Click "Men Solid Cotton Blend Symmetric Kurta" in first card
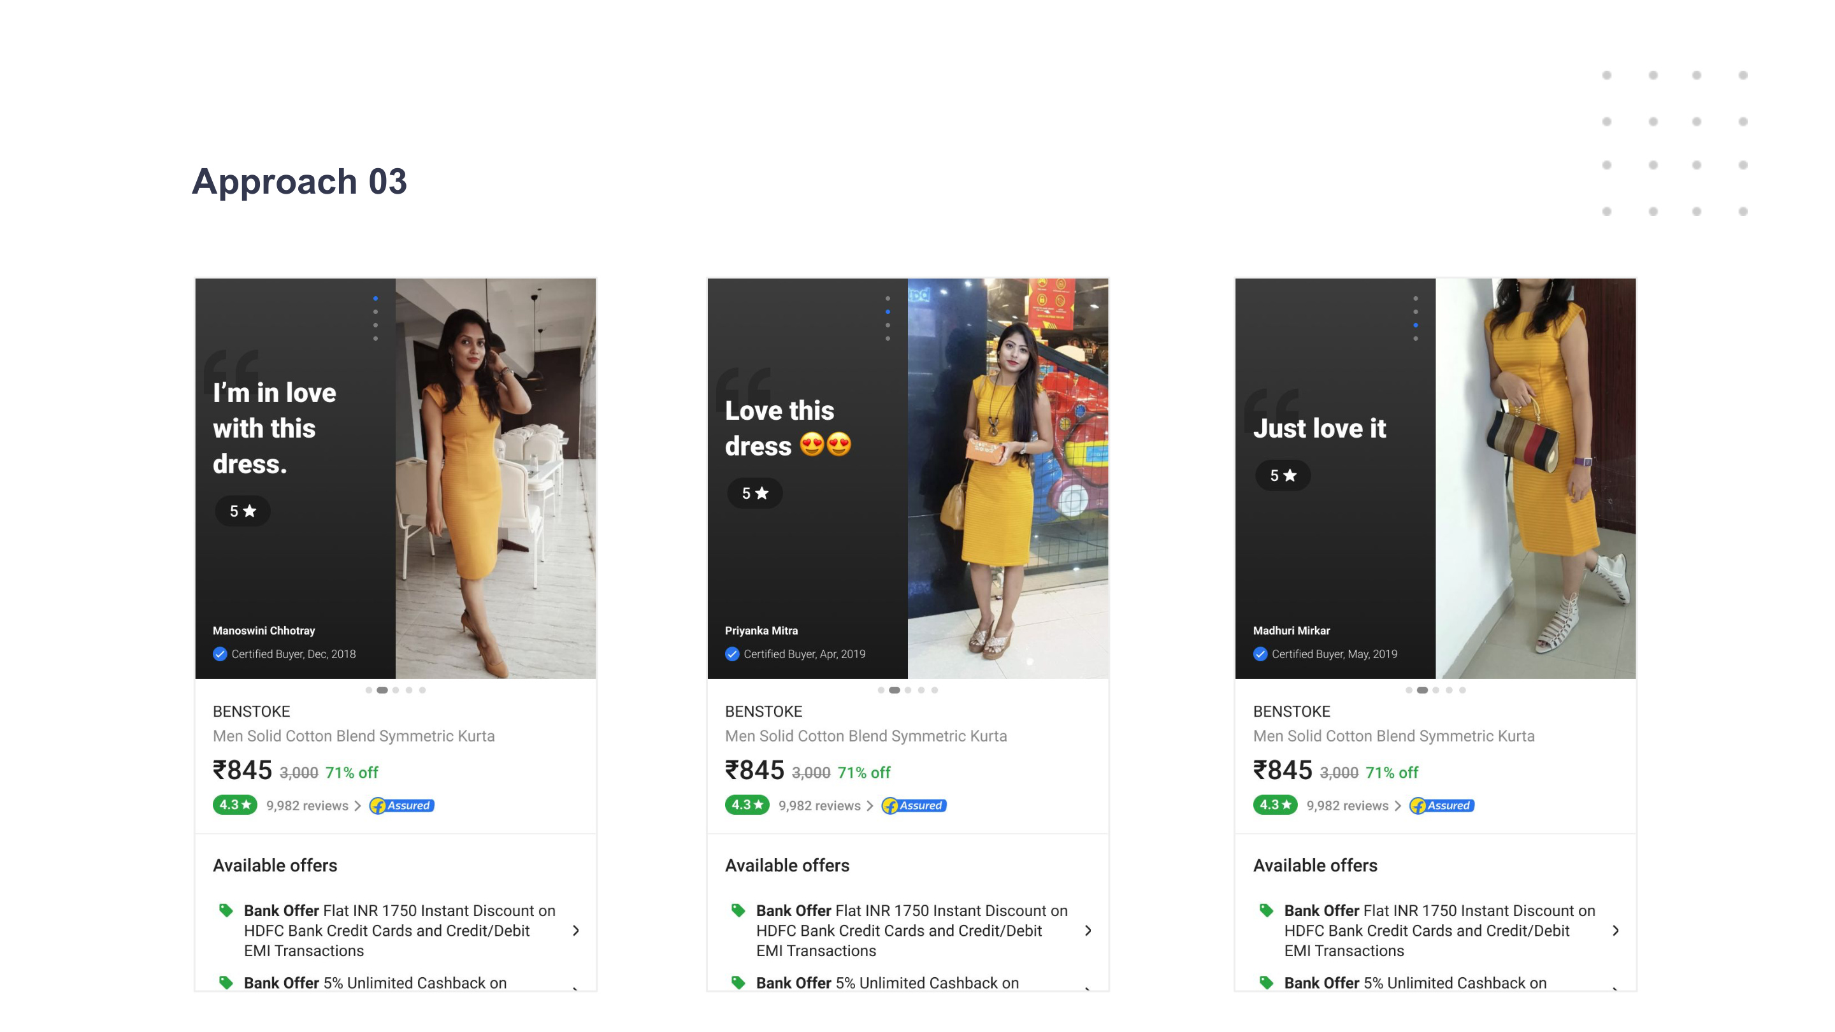This screenshot has width=1835, height=1032. pos(354,736)
